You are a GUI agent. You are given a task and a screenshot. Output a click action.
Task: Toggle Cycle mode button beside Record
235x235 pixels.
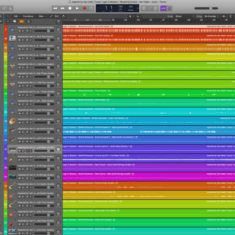pyautogui.click(x=92, y=8)
